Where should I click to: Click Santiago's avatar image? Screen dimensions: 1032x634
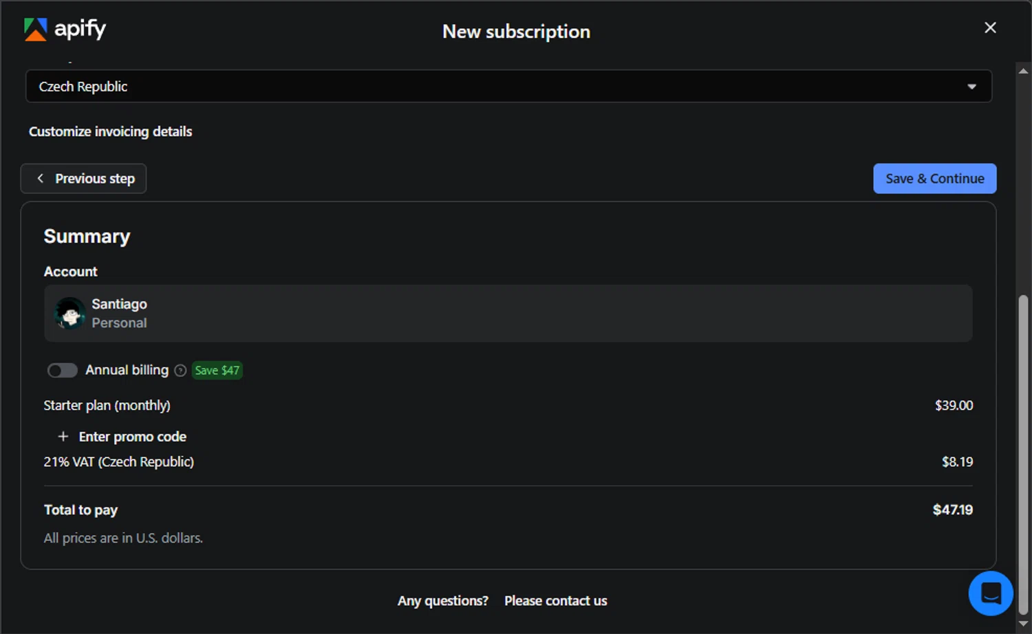[69, 314]
